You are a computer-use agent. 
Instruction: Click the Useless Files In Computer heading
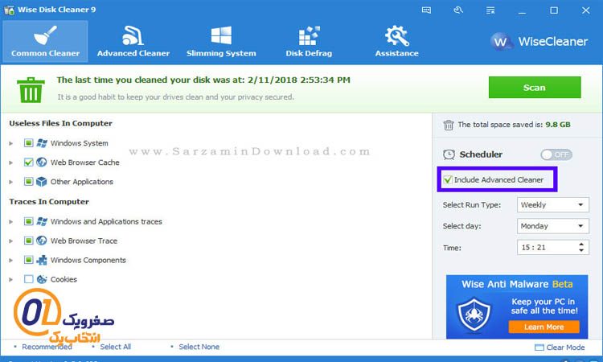(61, 124)
